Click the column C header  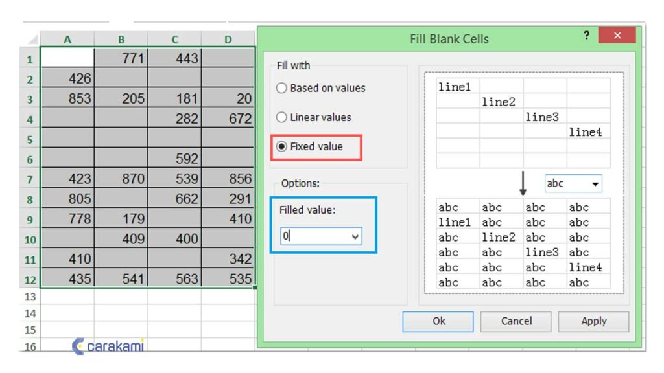175,40
